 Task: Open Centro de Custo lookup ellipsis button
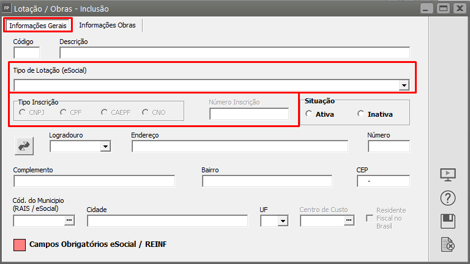(349, 220)
